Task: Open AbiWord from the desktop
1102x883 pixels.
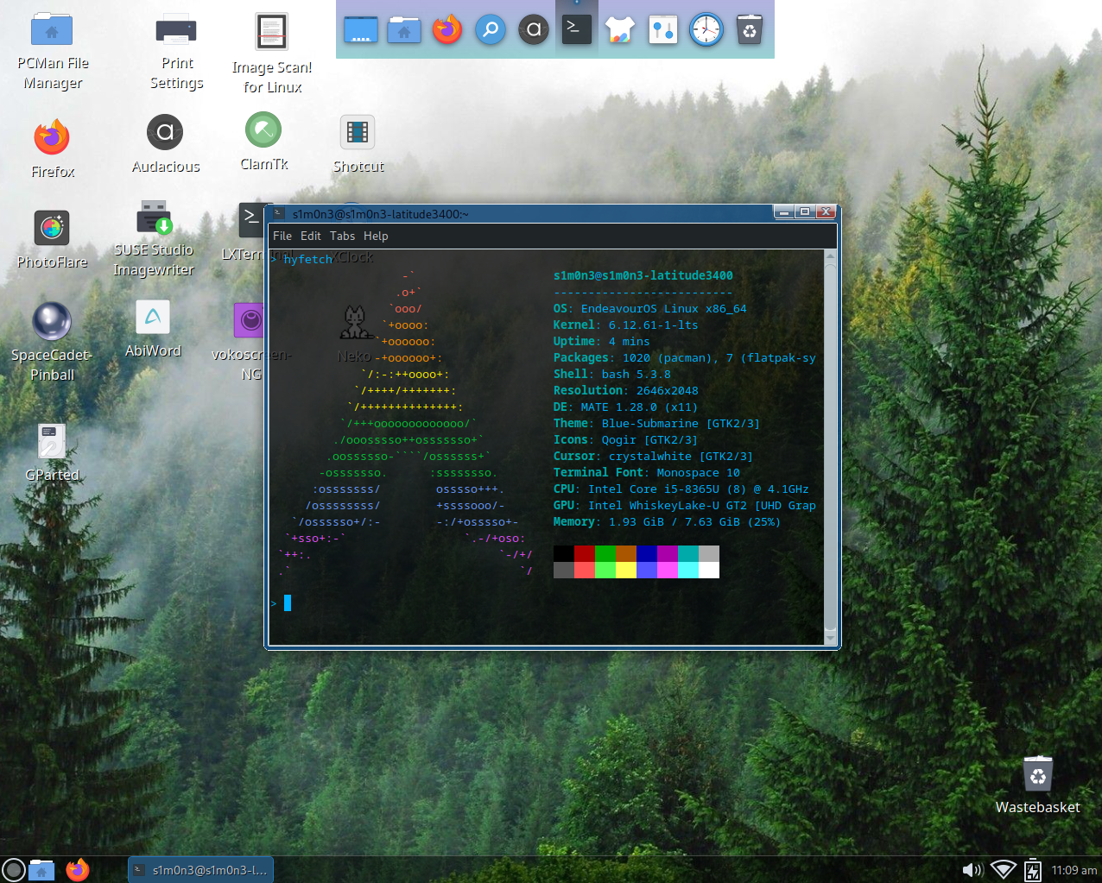Action: (x=153, y=318)
